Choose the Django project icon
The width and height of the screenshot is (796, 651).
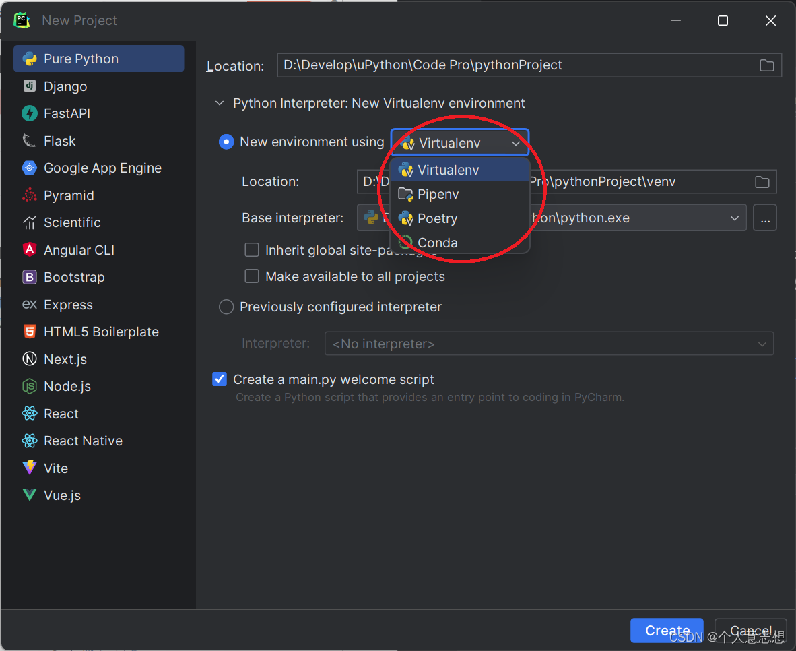(x=30, y=86)
